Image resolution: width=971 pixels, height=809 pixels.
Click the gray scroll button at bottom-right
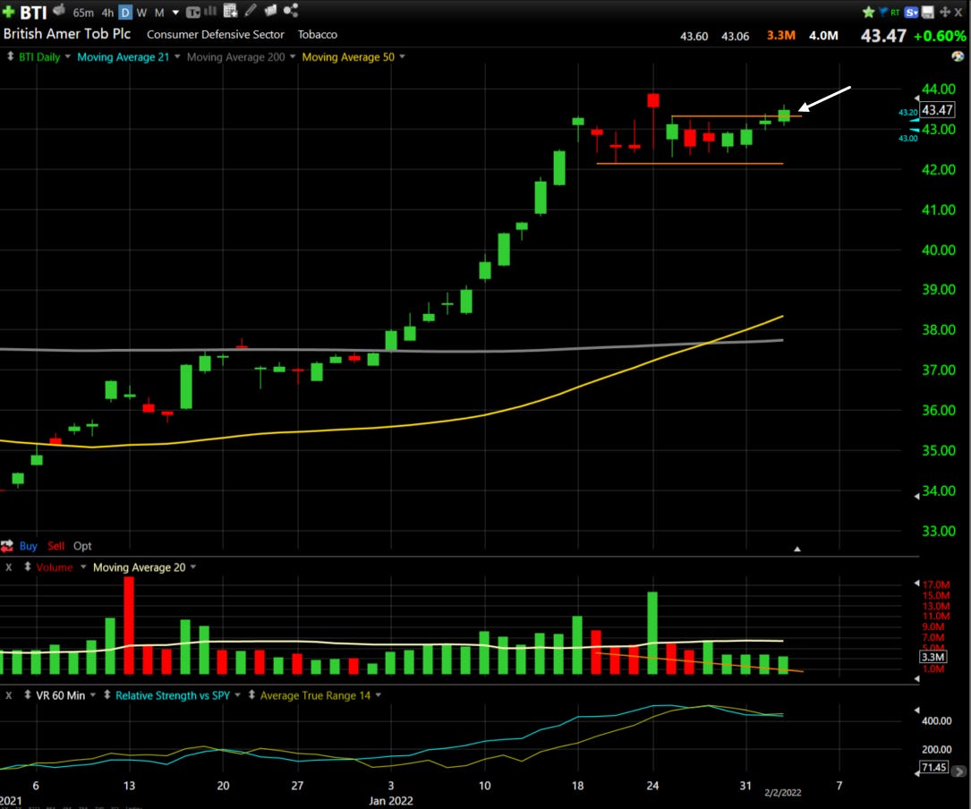pyautogui.click(x=958, y=771)
